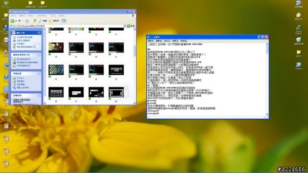The width and height of the screenshot is (308, 173).
Task: Click Explorer file list scroll down arrow
Action: pos(135,103)
